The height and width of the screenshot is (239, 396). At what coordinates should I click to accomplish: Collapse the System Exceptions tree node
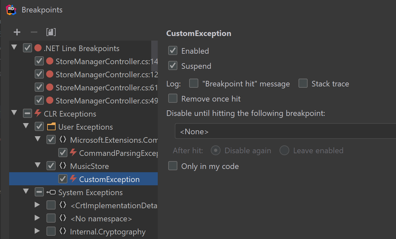pos(26,192)
